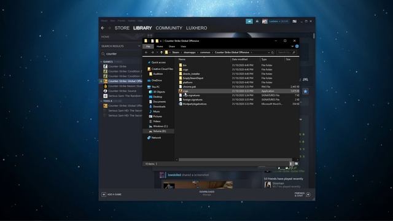
Task: Select the csgo.signatures file
Action: [191, 96]
